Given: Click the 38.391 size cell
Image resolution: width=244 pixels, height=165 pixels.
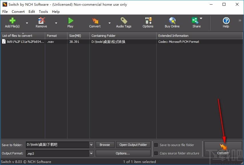Looking at the screenshot, I should [74, 42].
